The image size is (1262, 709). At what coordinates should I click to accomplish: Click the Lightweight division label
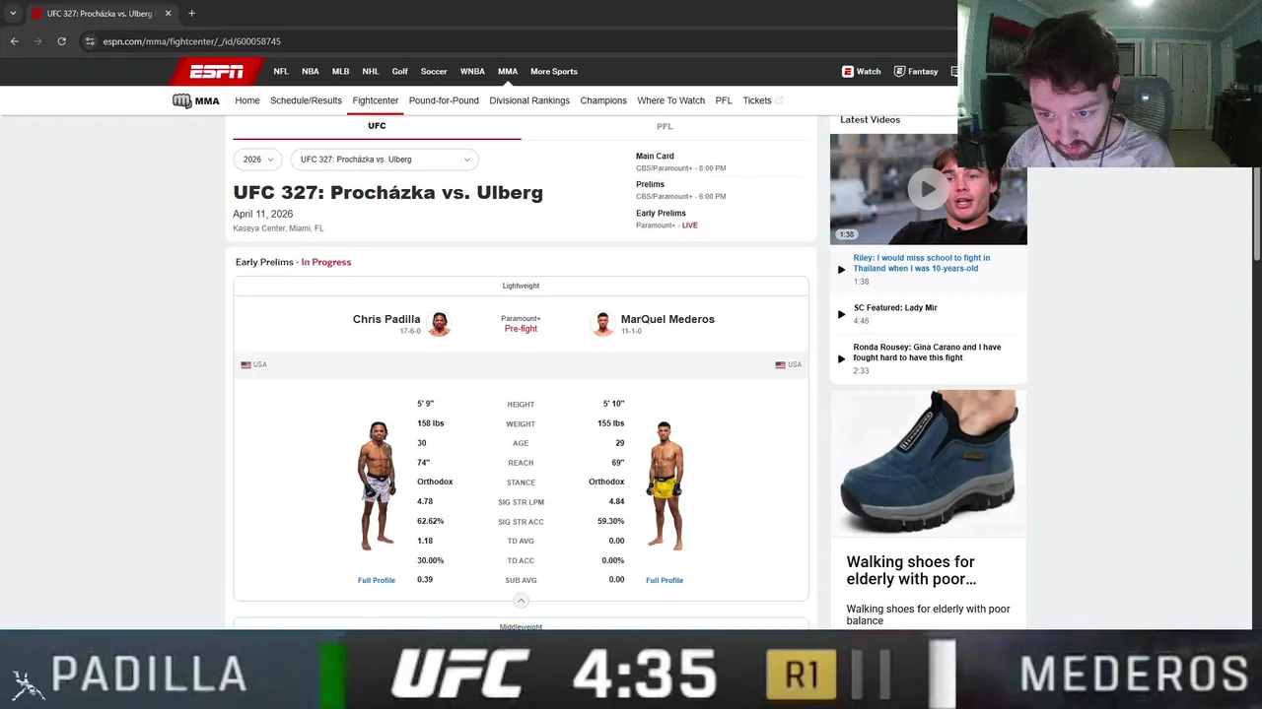pos(521,286)
